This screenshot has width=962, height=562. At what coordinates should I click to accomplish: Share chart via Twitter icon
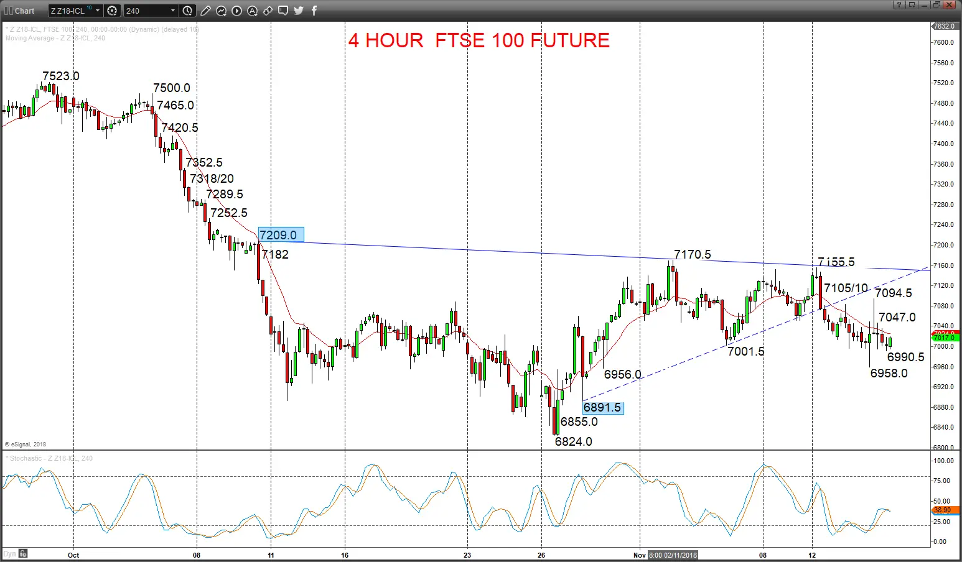pos(299,11)
